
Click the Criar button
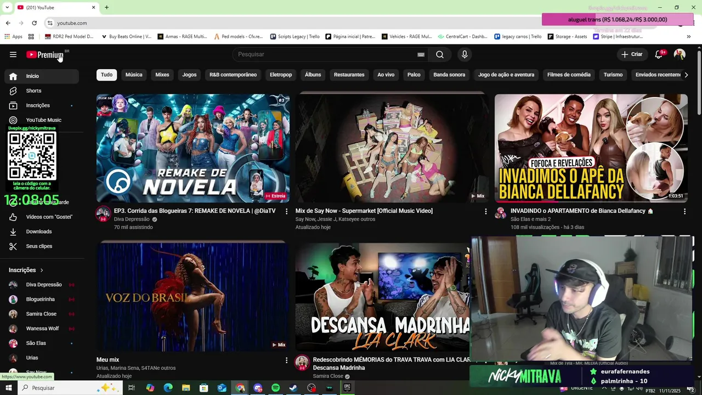pyautogui.click(x=632, y=54)
